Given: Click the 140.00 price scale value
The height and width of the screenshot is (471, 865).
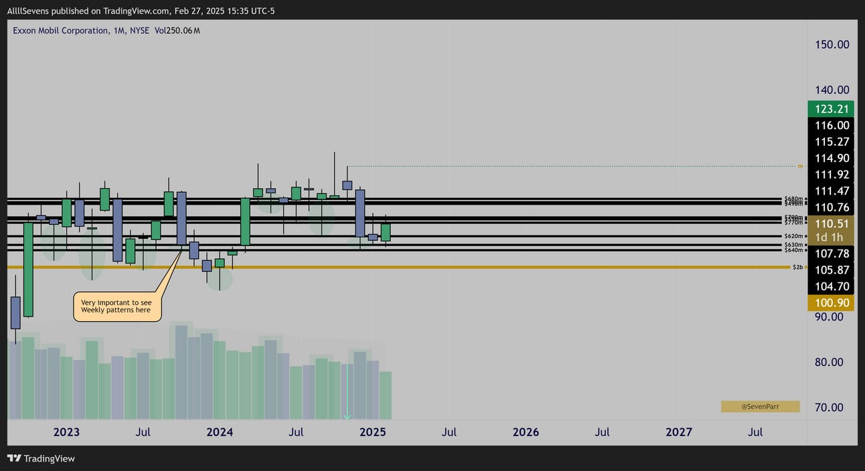Looking at the screenshot, I should (x=832, y=90).
